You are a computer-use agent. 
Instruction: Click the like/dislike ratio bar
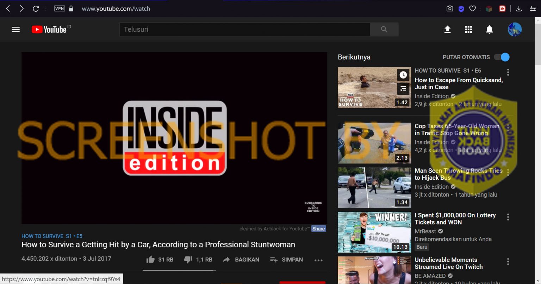click(179, 271)
